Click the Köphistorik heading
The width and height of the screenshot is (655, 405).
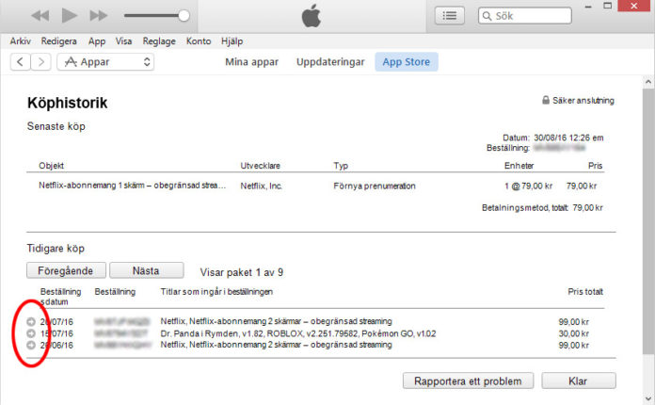(67, 103)
